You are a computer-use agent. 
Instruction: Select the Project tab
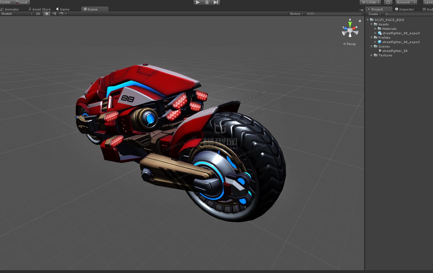[379, 9]
